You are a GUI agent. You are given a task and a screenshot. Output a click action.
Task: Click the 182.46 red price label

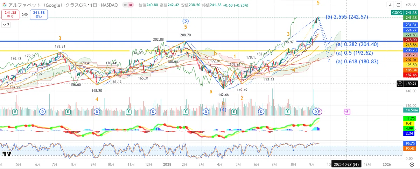click(x=411, y=75)
